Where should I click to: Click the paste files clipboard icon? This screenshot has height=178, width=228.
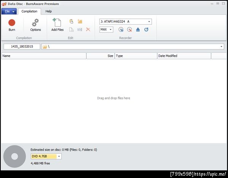71,22
